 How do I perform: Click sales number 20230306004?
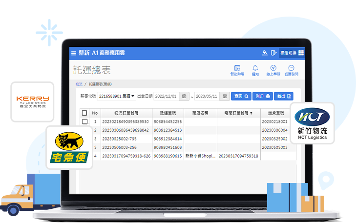coord(275,130)
